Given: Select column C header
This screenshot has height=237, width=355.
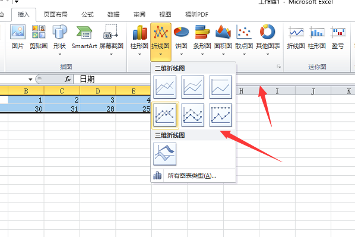Looking at the screenshot, I should tap(62, 91).
